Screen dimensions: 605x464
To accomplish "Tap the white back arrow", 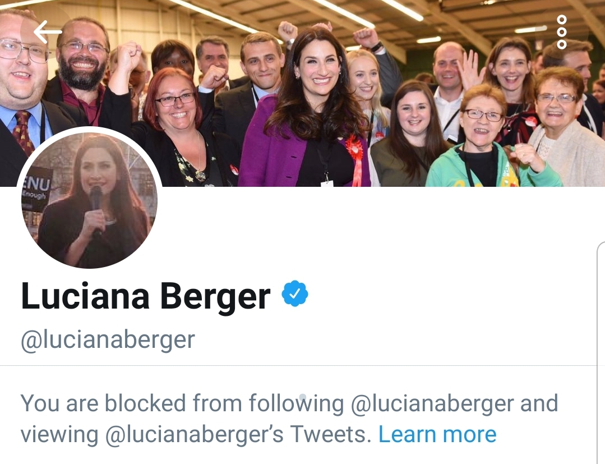I will (x=48, y=31).
